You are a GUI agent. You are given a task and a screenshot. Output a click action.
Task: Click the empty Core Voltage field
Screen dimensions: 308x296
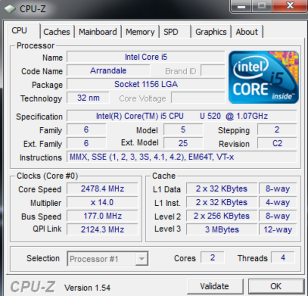tap(198, 98)
